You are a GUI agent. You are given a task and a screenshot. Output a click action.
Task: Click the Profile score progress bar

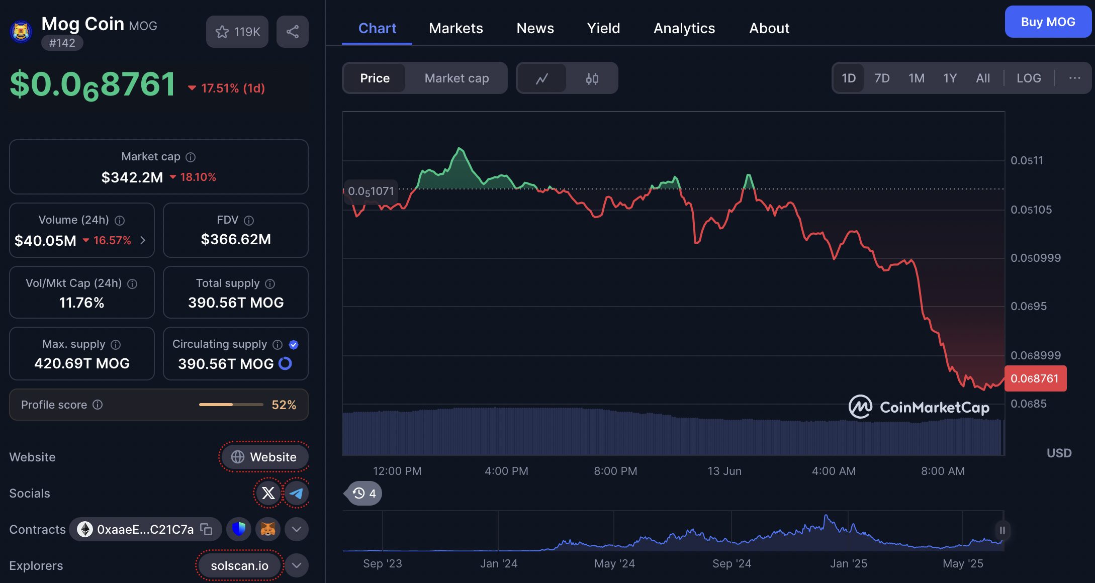[x=231, y=405]
